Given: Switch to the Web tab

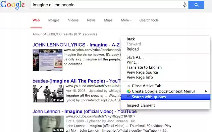Looking at the screenshot, I should 36,20.
